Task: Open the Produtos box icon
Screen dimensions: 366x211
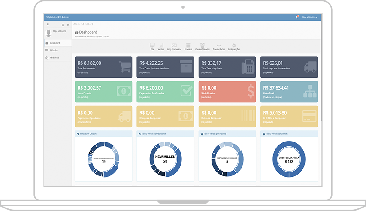Action: [x=188, y=45]
